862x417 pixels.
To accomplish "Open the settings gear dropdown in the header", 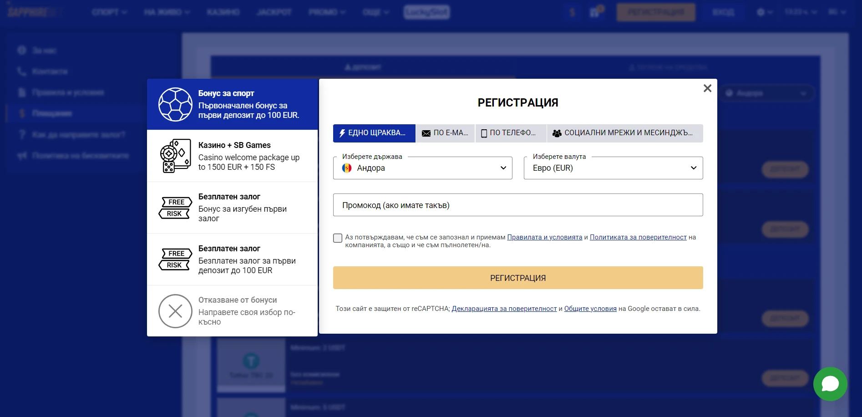I will [x=765, y=12].
